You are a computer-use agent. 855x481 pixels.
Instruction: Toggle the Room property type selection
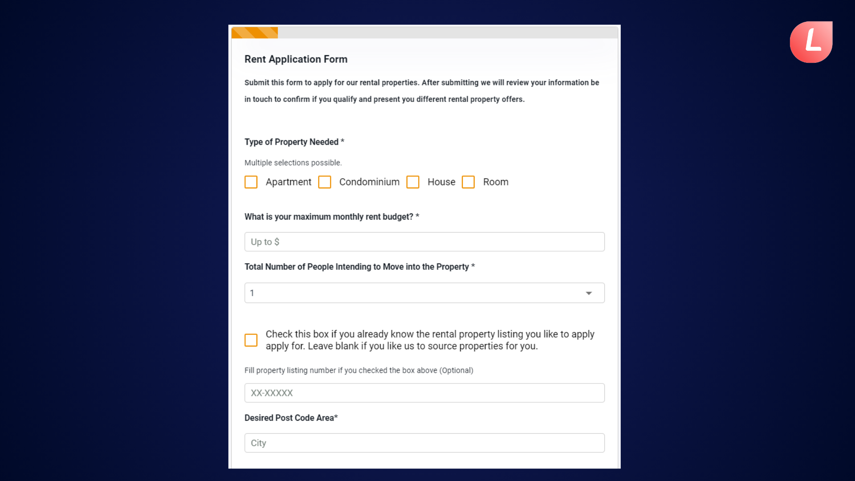coord(468,181)
